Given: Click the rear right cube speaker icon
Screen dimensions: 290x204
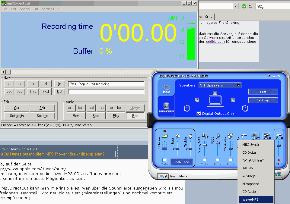Looking at the screenshot, I should (x=245, y=108).
